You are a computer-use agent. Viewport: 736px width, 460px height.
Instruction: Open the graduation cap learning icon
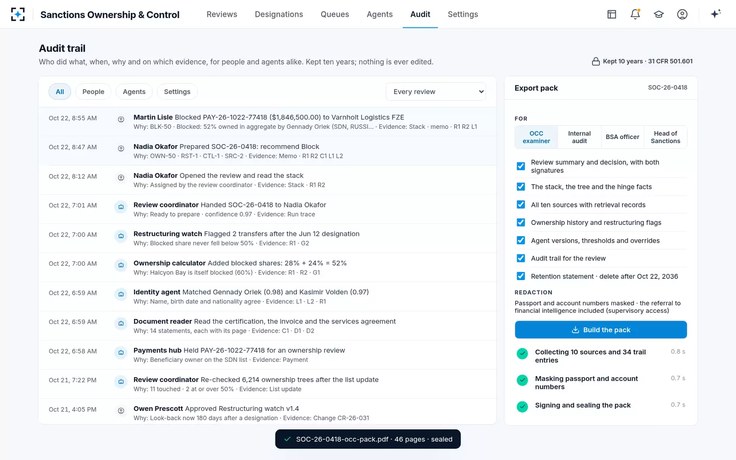point(659,14)
